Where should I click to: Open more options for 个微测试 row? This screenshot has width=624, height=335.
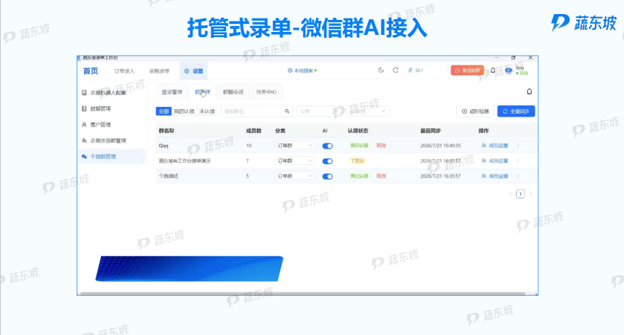pos(518,175)
